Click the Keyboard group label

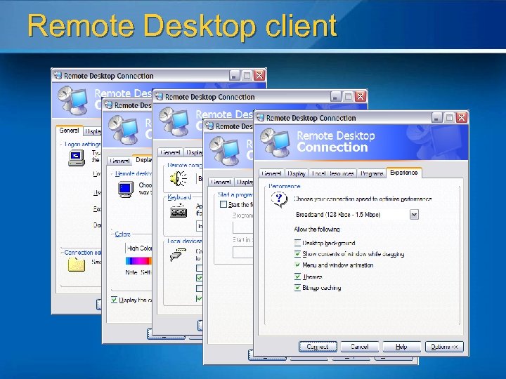pos(179,197)
